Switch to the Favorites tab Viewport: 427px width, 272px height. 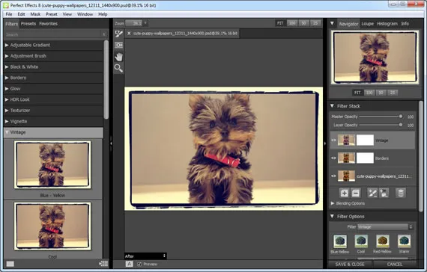(x=48, y=24)
